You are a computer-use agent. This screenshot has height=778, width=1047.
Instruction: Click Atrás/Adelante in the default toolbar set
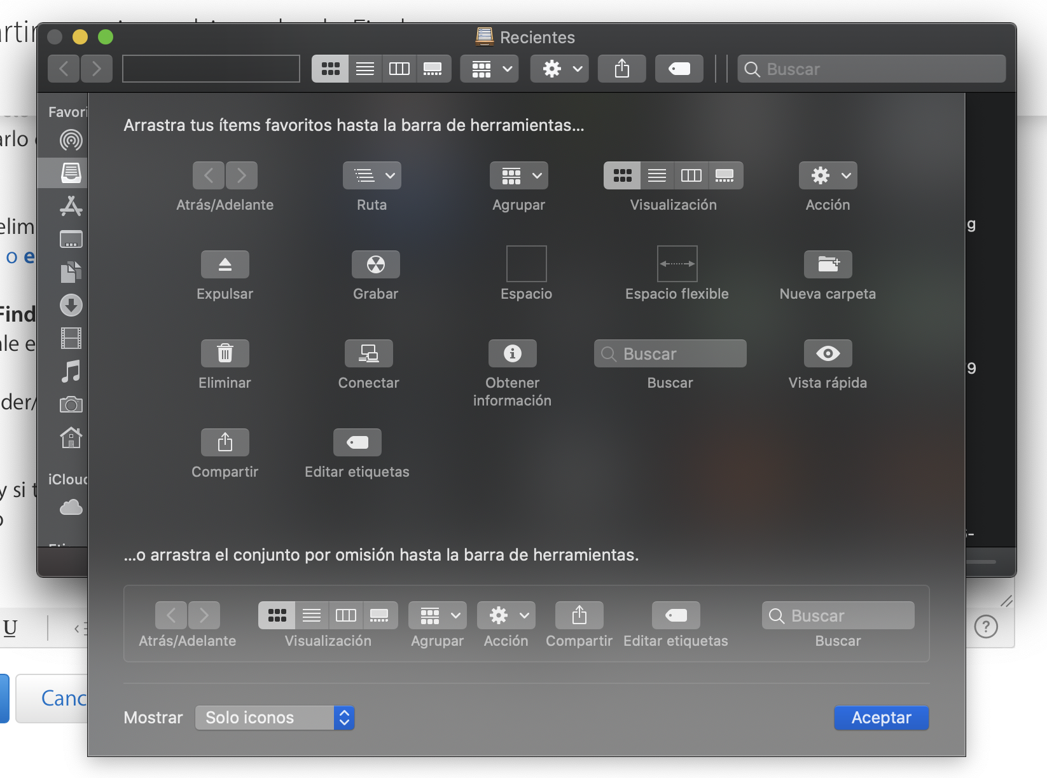pyautogui.click(x=188, y=615)
